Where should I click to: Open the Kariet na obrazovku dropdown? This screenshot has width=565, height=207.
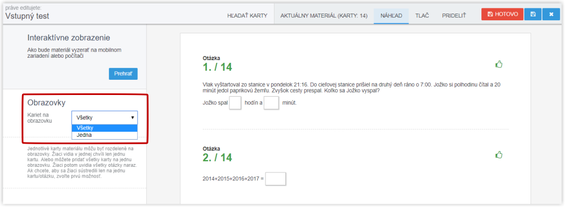[105, 118]
